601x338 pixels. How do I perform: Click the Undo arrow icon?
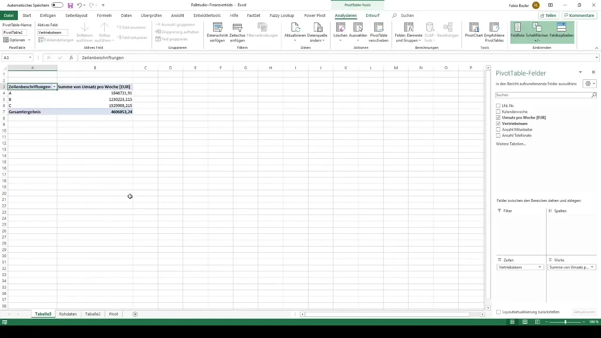click(79, 5)
